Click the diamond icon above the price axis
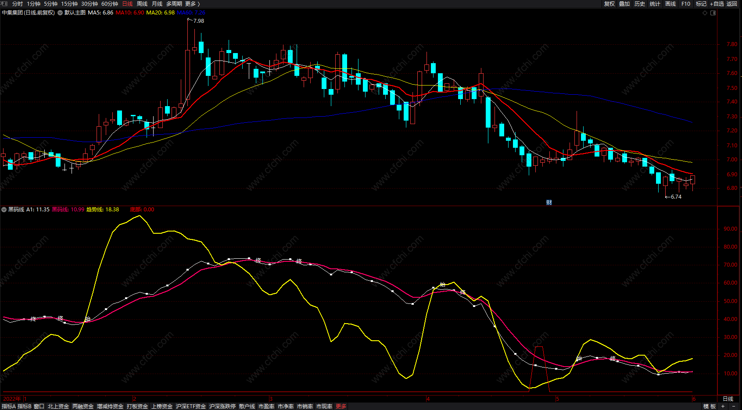 click(705, 13)
